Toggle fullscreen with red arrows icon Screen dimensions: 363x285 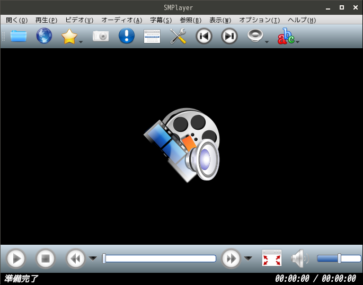(x=272, y=257)
